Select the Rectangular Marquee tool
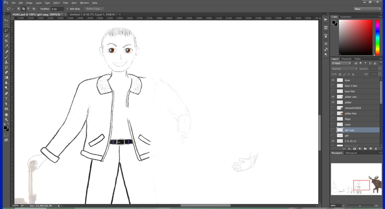385x209 pixels. 6,26
